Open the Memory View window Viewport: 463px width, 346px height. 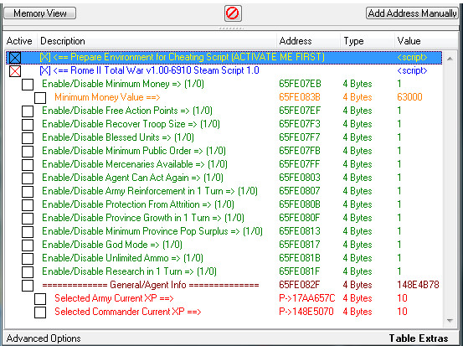coord(40,13)
